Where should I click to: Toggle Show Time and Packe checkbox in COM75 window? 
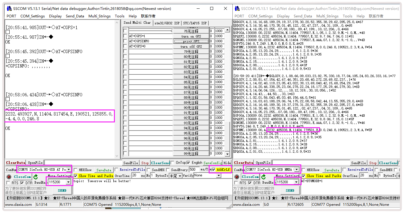[x=76, y=176]
